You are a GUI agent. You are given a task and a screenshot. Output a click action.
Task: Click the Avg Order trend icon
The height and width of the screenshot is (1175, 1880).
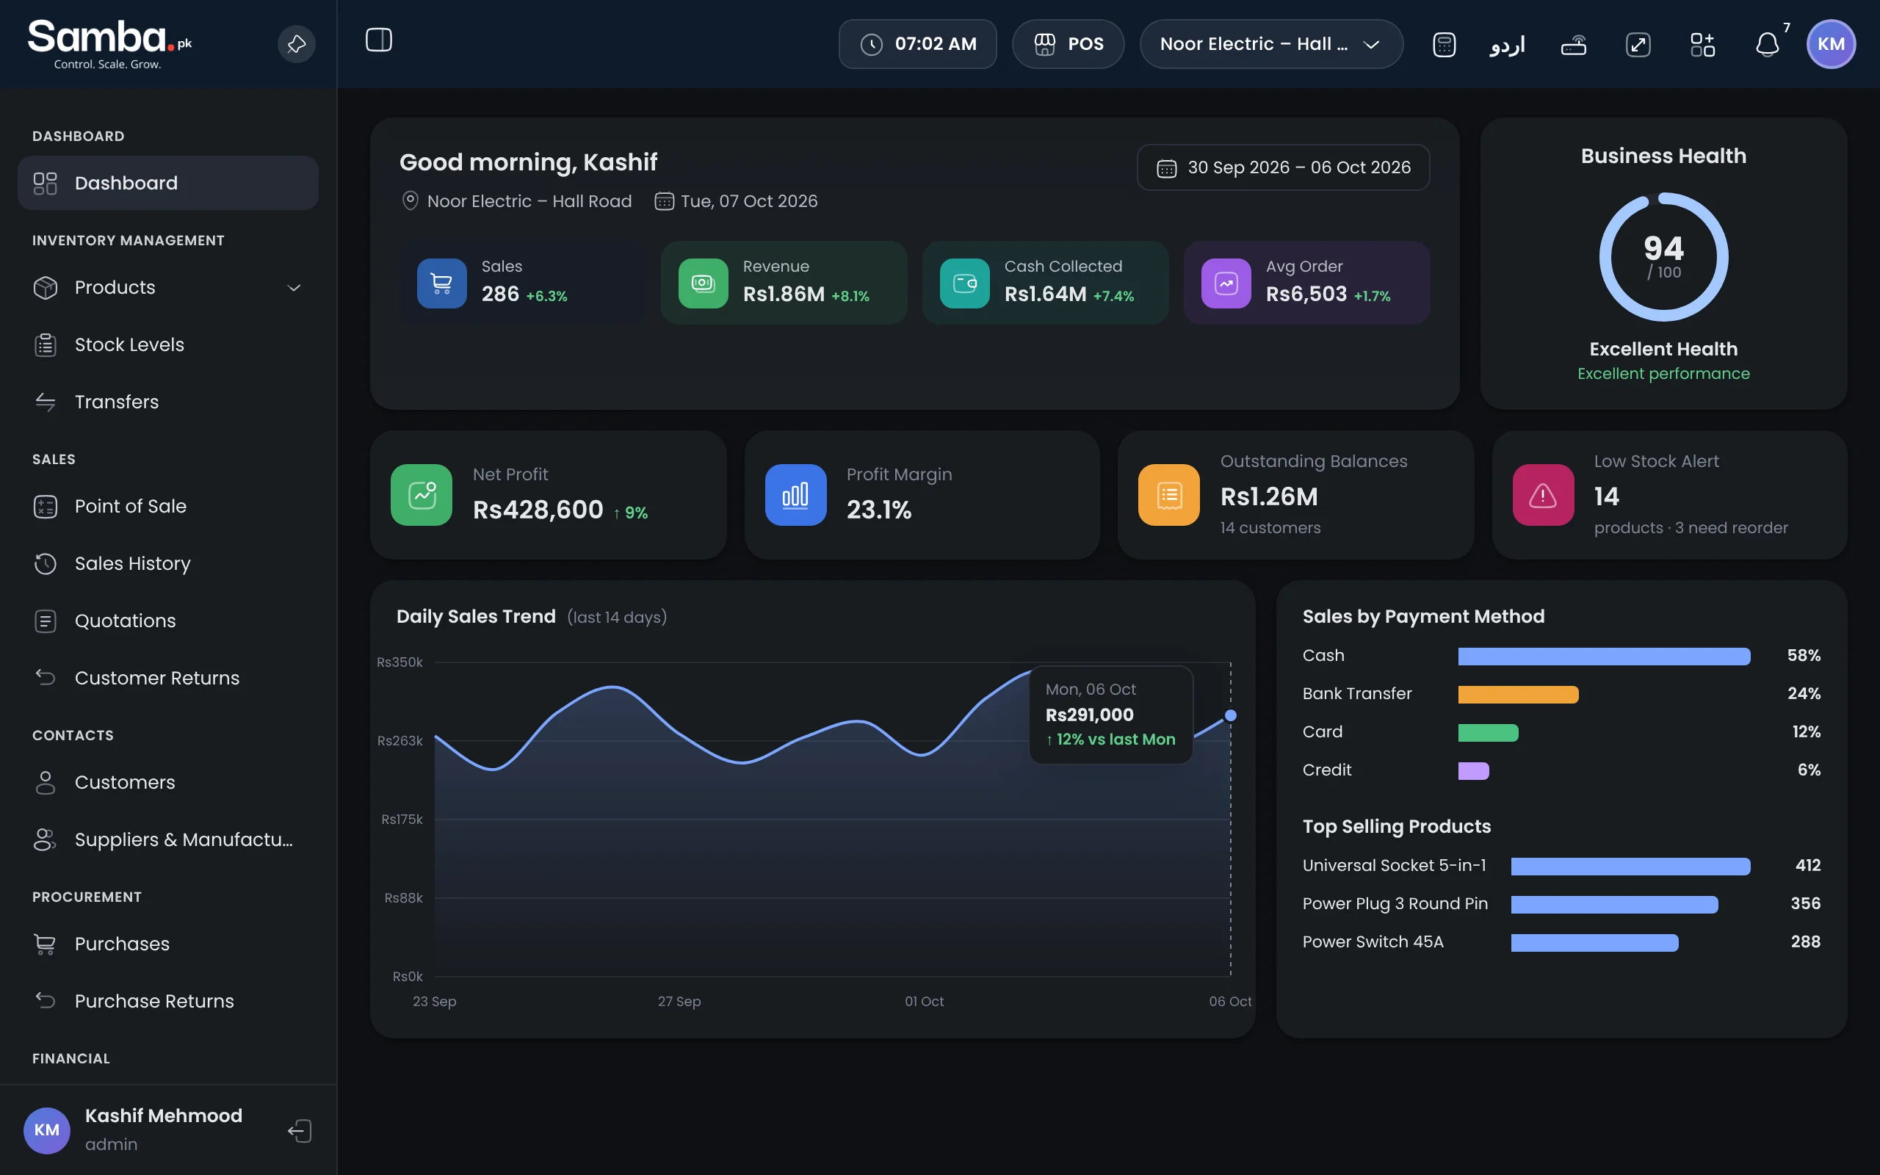pos(1226,283)
